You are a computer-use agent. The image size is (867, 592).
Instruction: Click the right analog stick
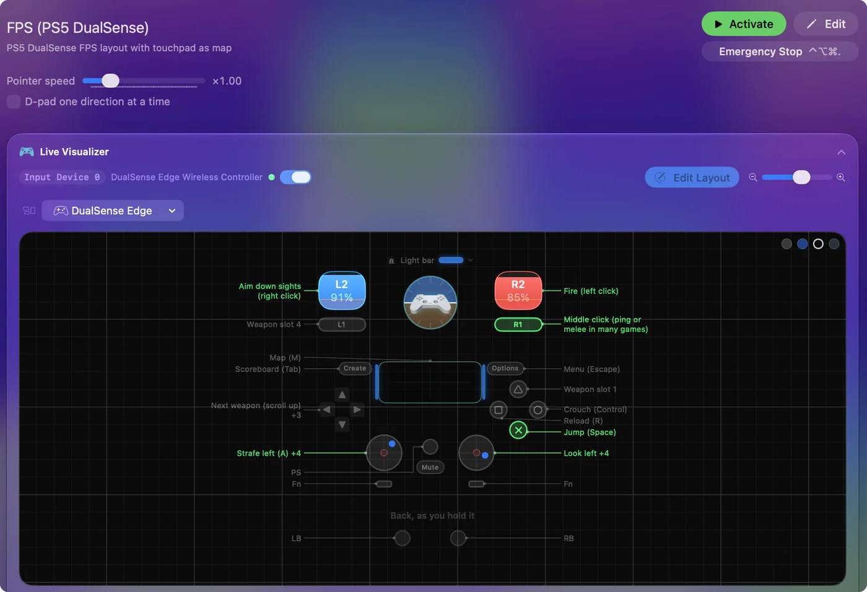tap(476, 453)
